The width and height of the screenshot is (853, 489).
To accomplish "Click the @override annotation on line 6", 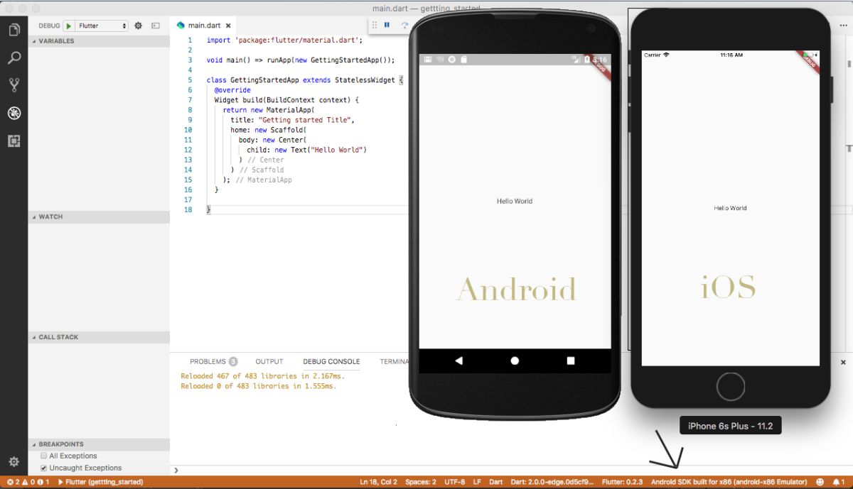I will [x=232, y=90].
